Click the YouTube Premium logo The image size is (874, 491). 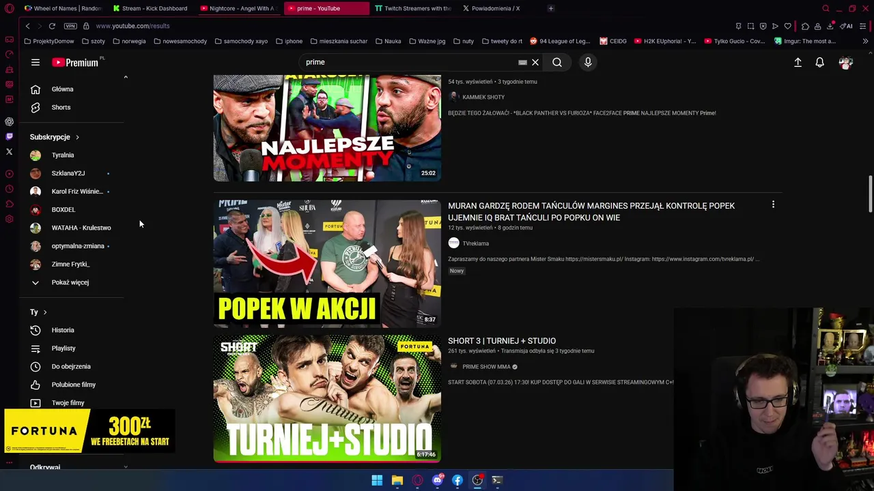pos(75,62)
